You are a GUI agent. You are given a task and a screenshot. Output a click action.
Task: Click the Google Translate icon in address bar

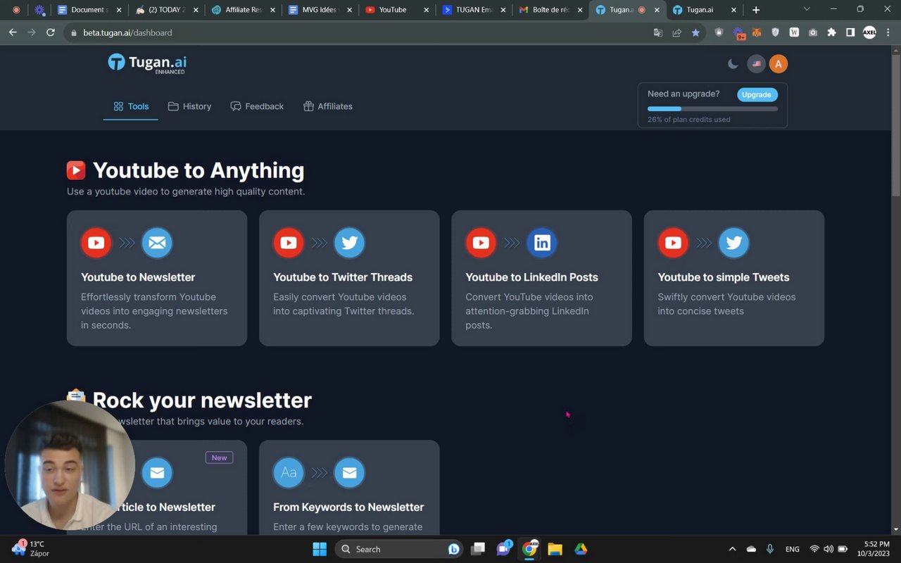point(657,32)
